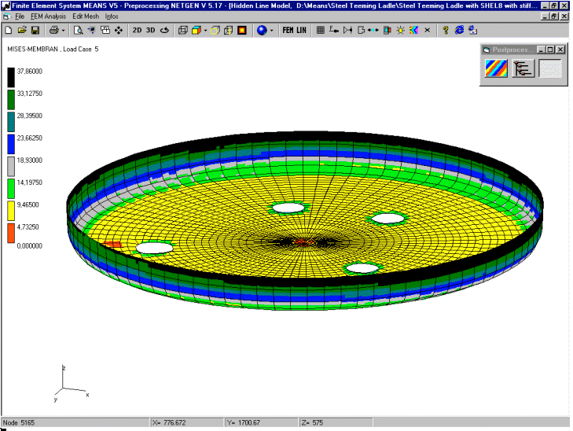Screen dimensions: 573x431
Task: Click the dark green 33,12750 legend swatch
Action: [x=11, y=99]
